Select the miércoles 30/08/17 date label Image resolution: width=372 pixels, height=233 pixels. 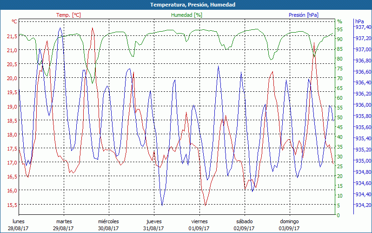click(x=108, y=225)
